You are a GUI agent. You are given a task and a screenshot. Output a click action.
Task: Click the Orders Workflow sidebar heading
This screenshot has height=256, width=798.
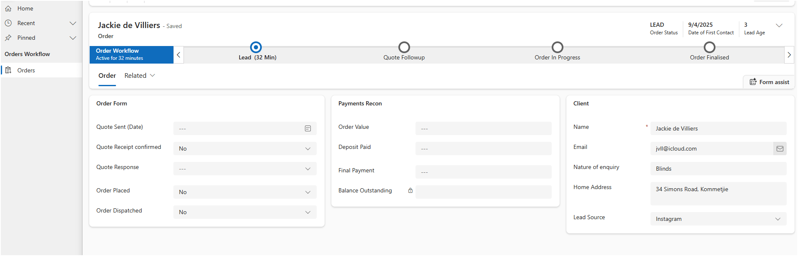27,54
